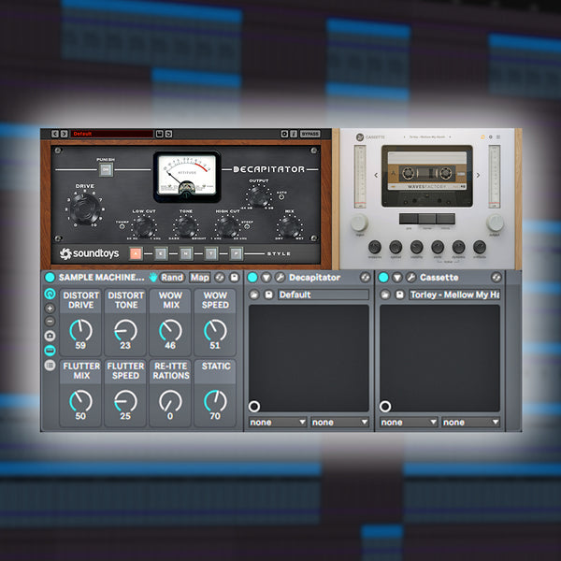Open the Cassette plugin settings gear
The width and height of the screenshot is (561, 561).
pos(491,137)
